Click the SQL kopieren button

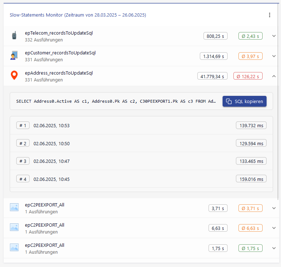(245, 101)
